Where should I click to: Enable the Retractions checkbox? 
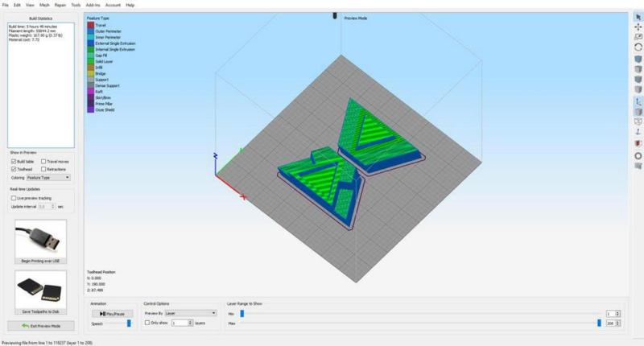43,169
